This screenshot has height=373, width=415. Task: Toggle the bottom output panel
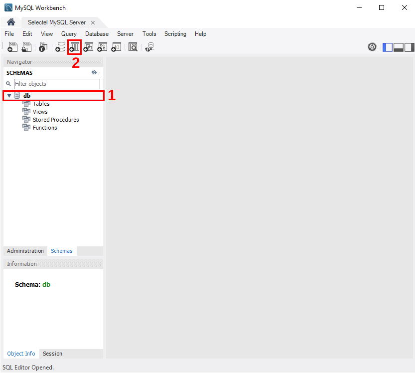(x=399, y=47)
